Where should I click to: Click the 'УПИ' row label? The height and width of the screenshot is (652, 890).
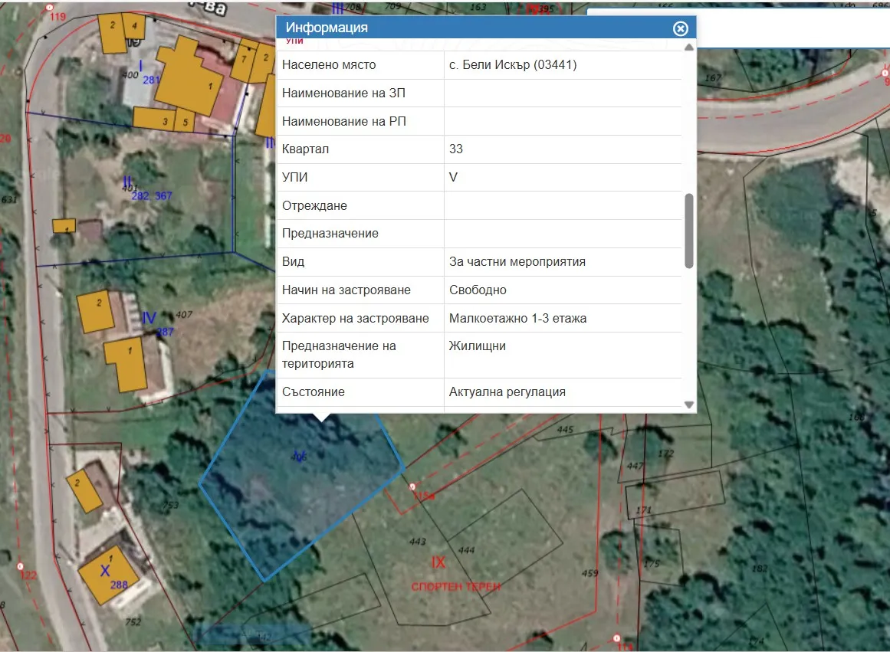294,177
